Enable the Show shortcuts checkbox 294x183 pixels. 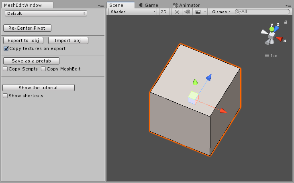point(5,96)
